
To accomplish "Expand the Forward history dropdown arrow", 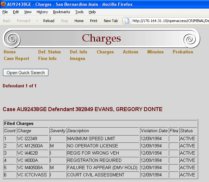I will [x=37, y=21].
